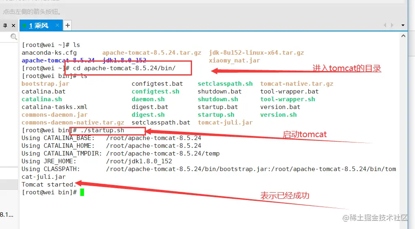Click the 'cd apache-tomcat-8.5.24/bin/' command
This screenshot has width=415, height=229.
point(124,68)
